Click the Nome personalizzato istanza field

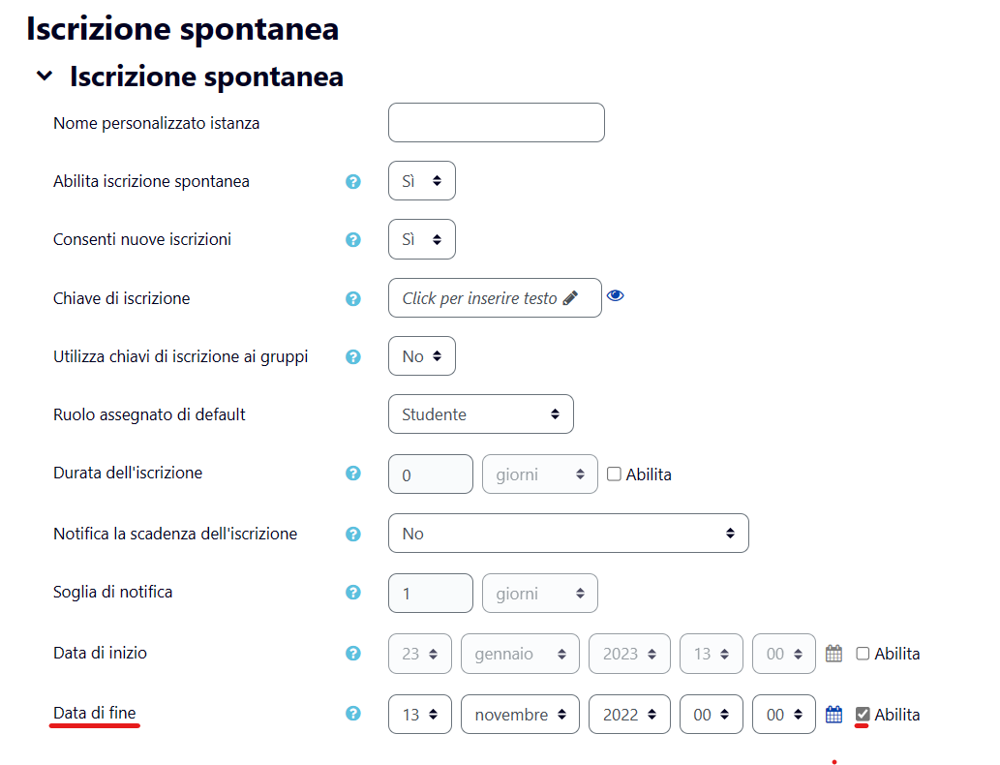pos(497,123)
